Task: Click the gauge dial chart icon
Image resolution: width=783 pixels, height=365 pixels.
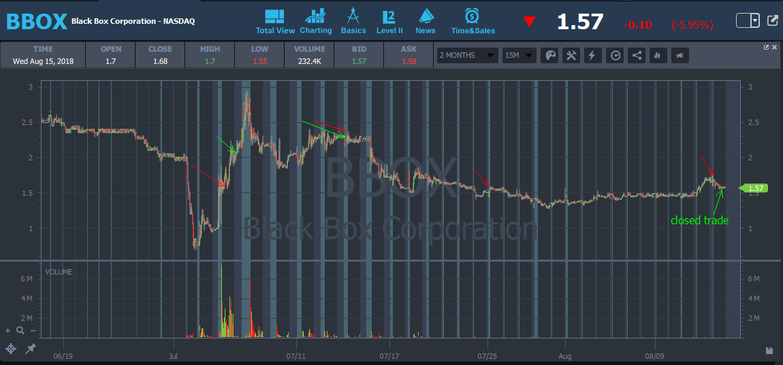Action: pyautogui.click(x=616, y=55)
